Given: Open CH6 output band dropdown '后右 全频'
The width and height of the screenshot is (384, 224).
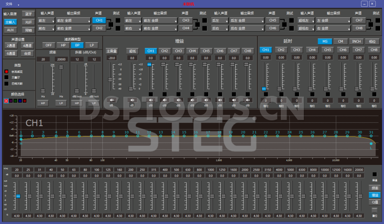Looking at the screenshot, I should click(x=247, y=28).
